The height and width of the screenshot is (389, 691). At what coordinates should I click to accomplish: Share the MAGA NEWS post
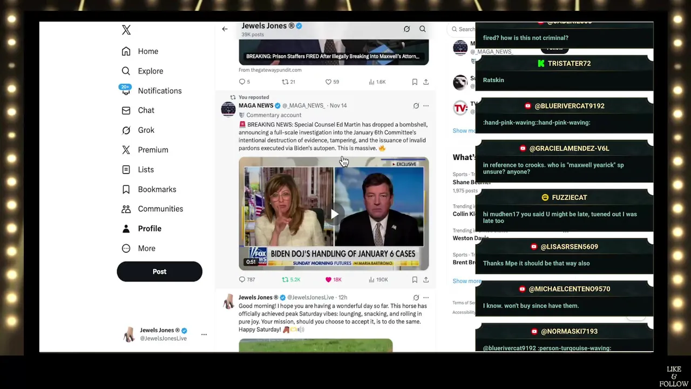pos(426,279)
